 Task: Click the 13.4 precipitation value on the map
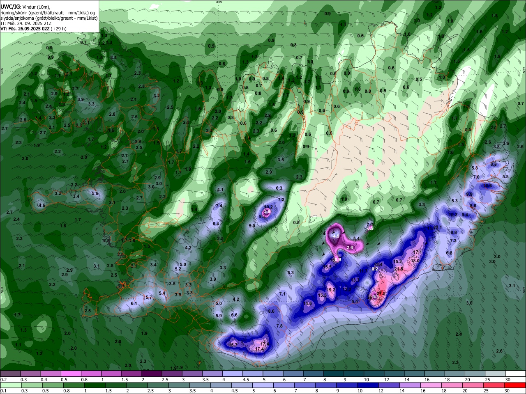point(378,264)
